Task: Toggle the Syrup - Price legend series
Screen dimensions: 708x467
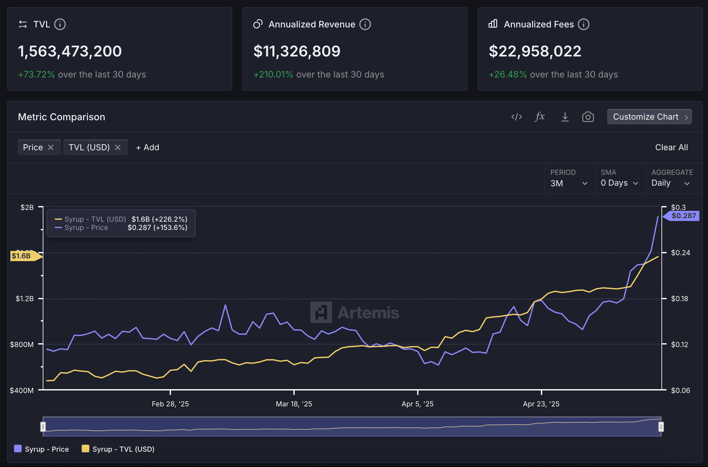Action: coord(42,449)
